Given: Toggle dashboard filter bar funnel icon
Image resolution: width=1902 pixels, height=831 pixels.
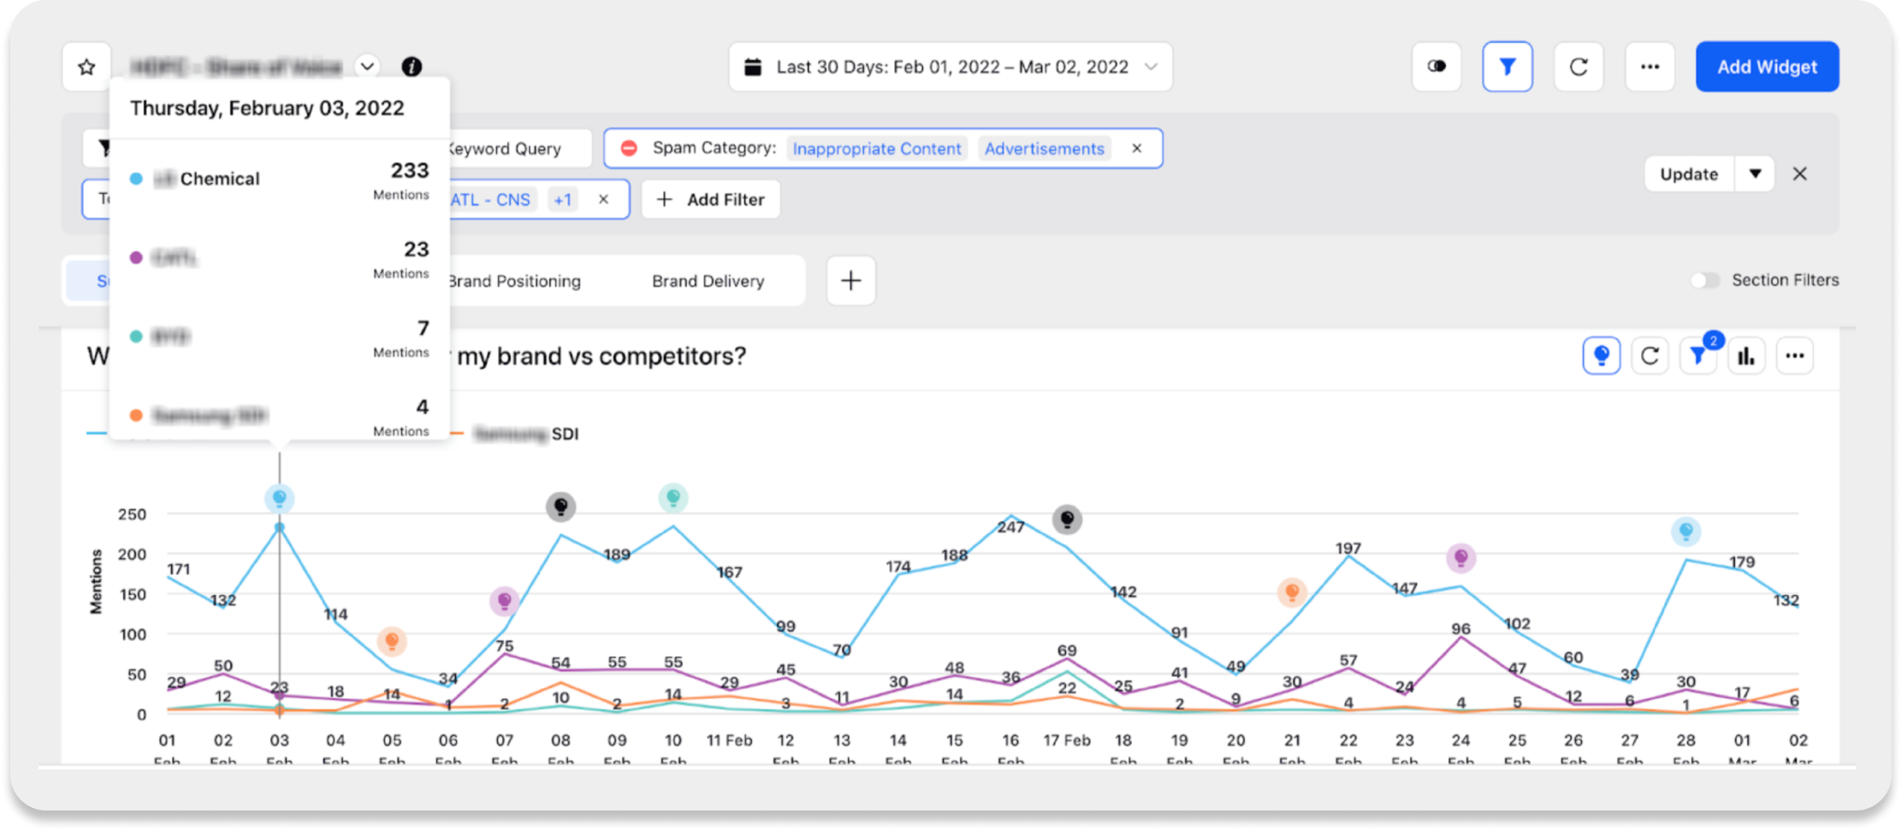Looking at the screenshot, I should pos(1508,67).
